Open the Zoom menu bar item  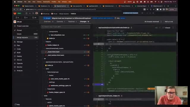pyautogui.click(x=129, y=2)
